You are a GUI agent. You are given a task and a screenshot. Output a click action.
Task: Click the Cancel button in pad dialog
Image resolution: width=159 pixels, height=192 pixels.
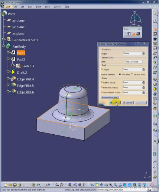[128, 102]
